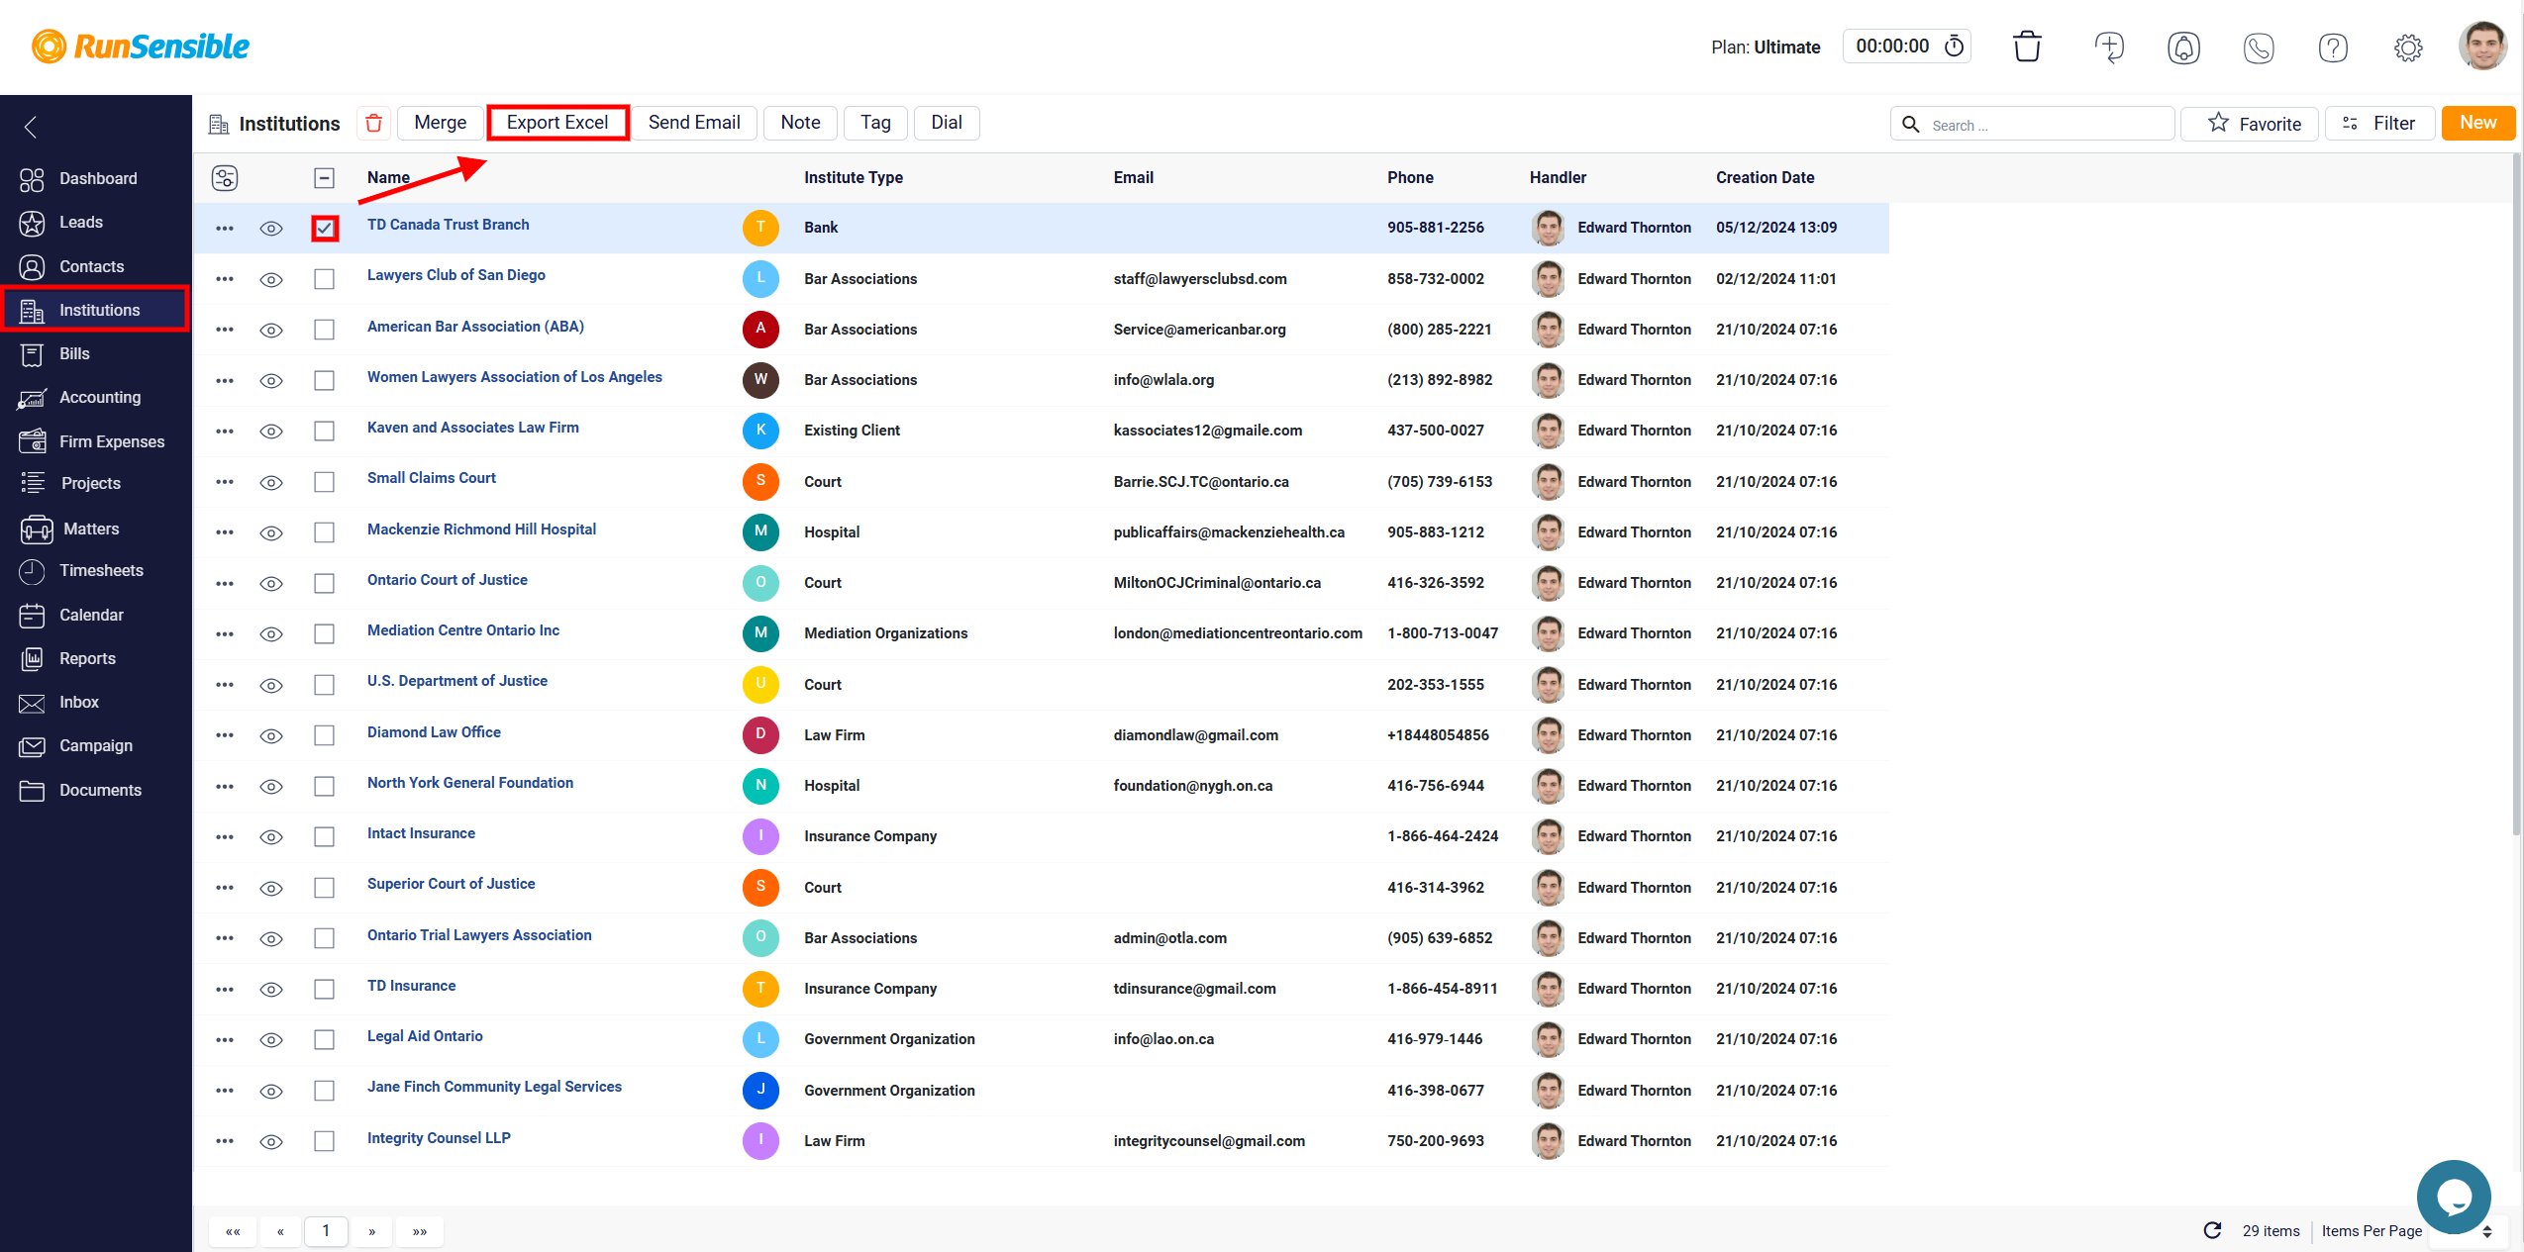Open the notifications bell icon
Image resolution: width=2524 pixels, height=1252 pixels.
(2183, 47)
